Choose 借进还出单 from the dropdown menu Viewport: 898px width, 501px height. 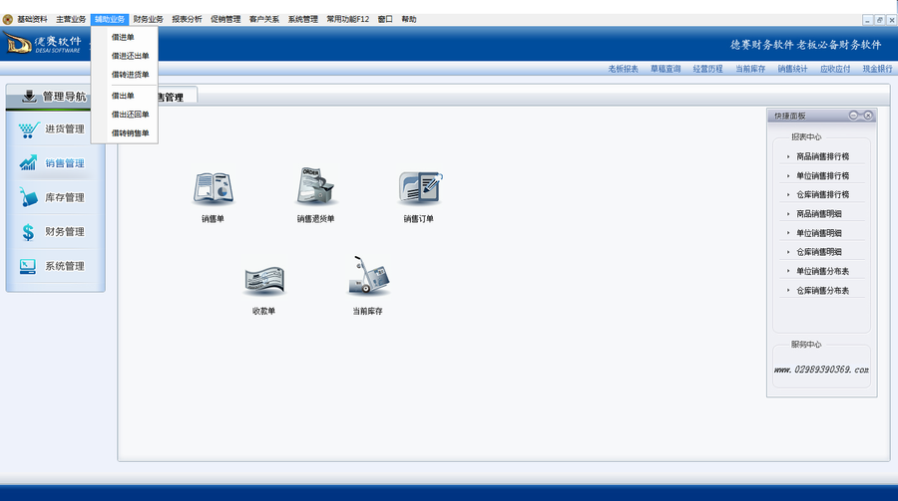point(125,56)
